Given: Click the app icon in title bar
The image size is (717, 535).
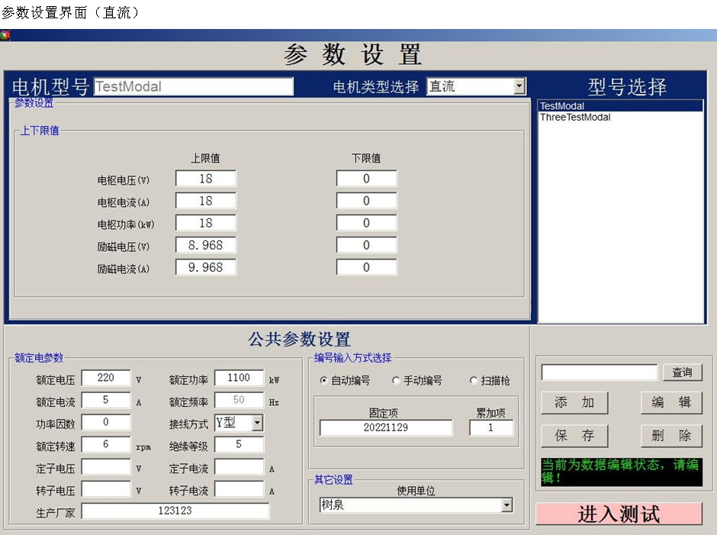Looking at the screenshot, I should pyautogui.click(x=5, y=35).
